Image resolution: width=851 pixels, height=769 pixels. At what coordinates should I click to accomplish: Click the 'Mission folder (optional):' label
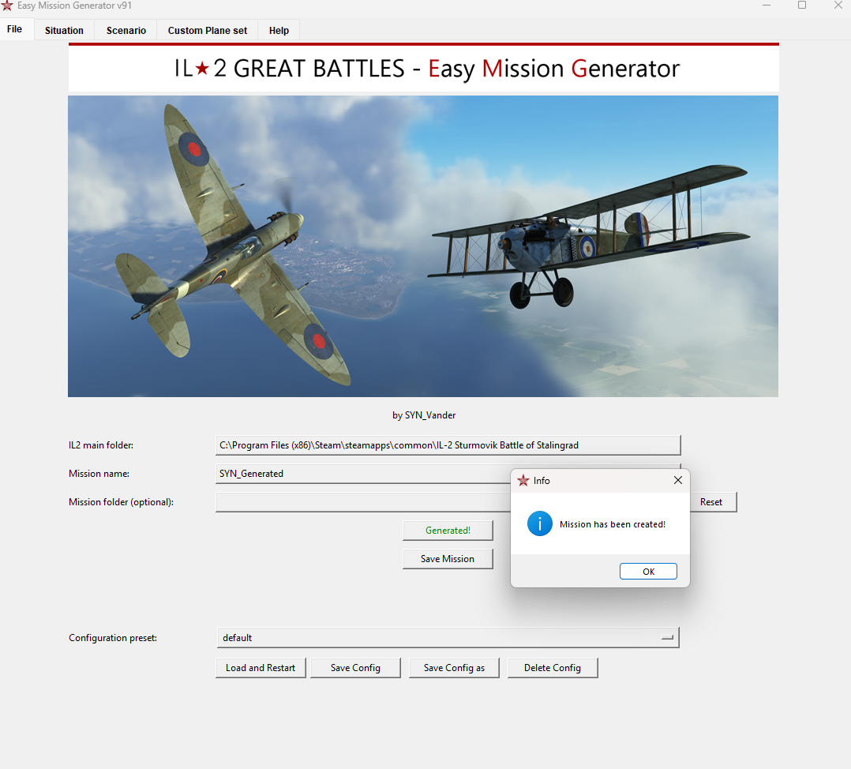point(121,502)
